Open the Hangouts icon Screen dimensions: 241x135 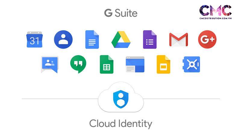click(78, 64)
